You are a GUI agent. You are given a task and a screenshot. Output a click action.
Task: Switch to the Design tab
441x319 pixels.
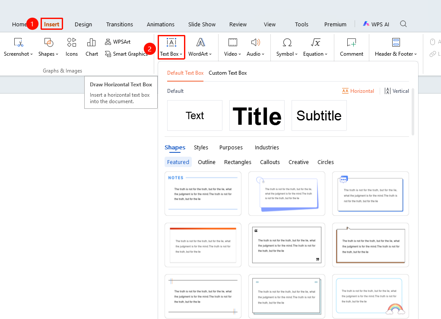[83, 25]
